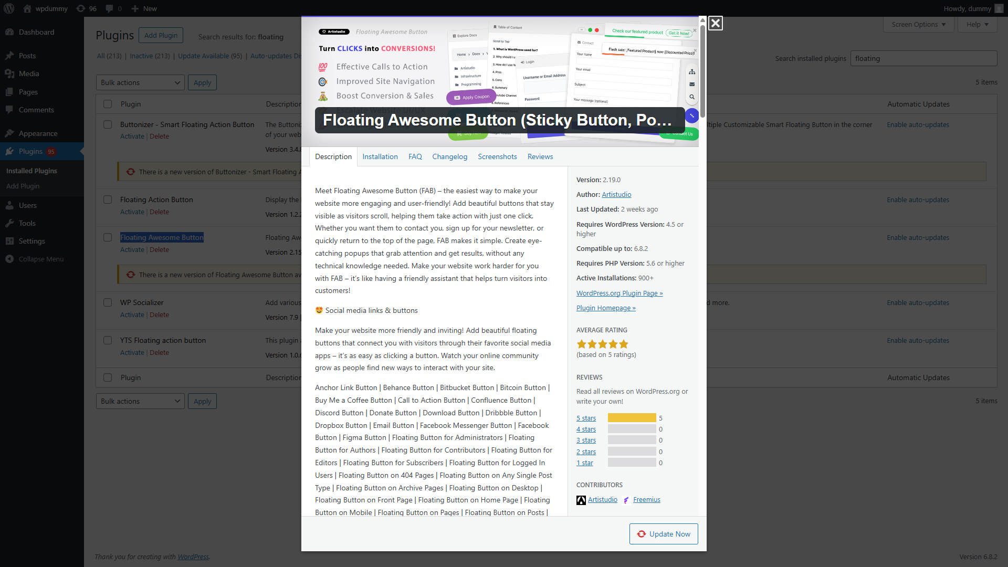Click the Search installed plugins field
The image size is (1008, 567).
[923, 58]
